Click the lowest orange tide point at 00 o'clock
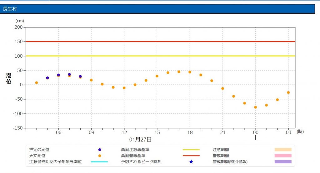 (x=256, y=107)
